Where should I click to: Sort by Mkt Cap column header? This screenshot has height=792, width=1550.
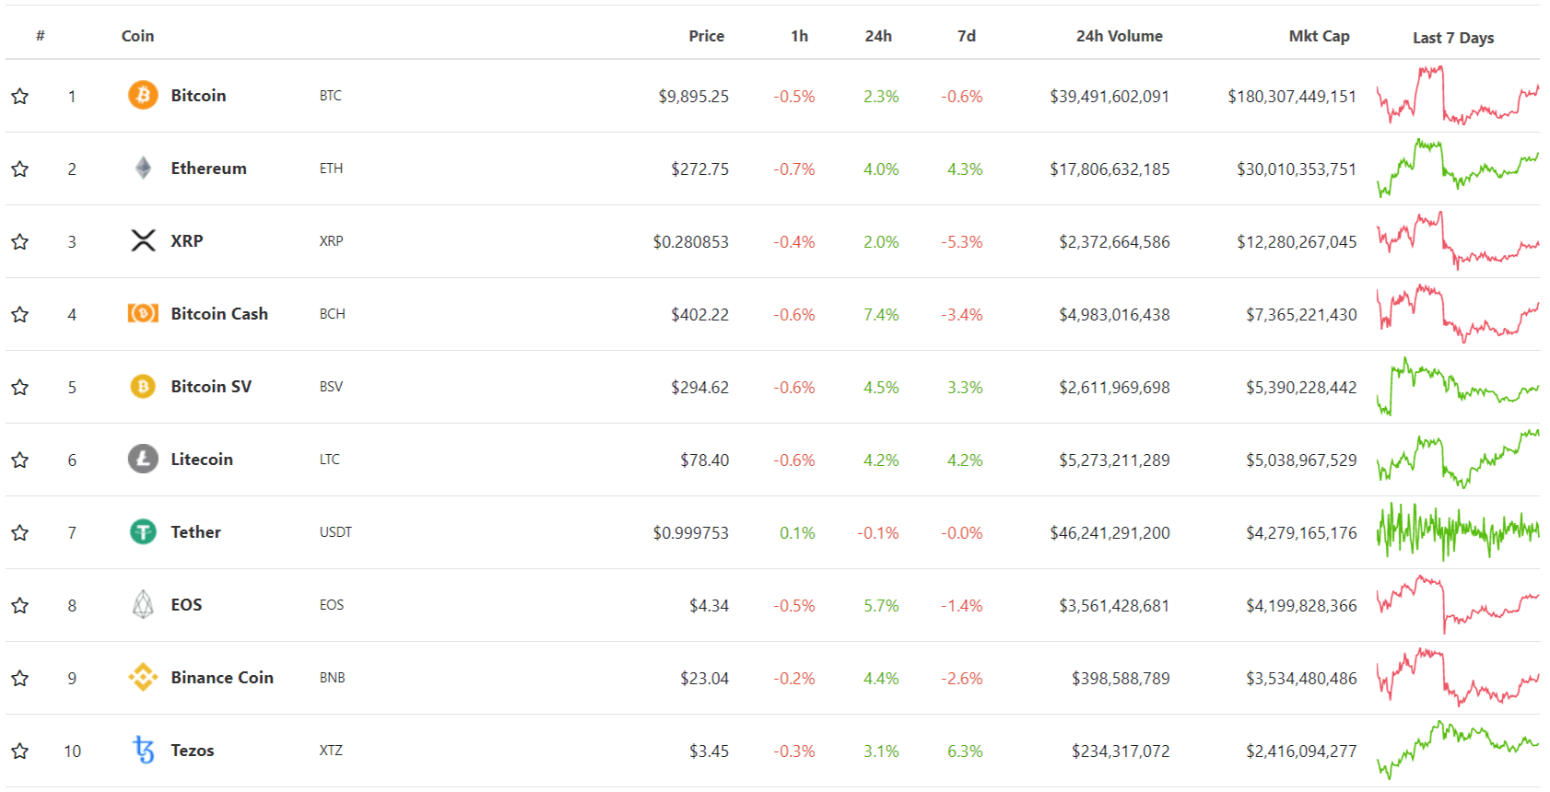tap(1319, 36)
